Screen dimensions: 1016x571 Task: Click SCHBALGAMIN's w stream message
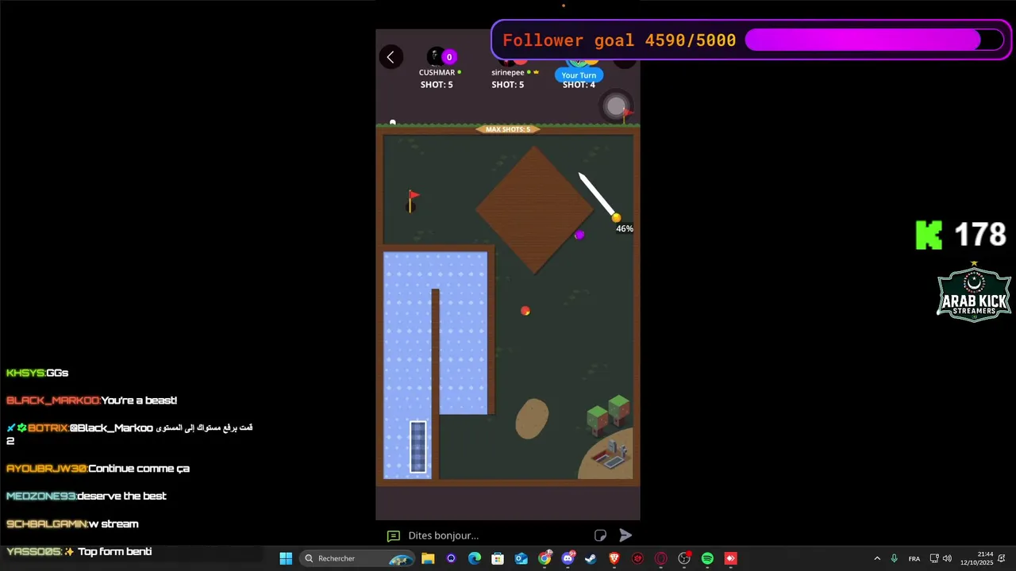pyautogui.click(x=72, y=524)
